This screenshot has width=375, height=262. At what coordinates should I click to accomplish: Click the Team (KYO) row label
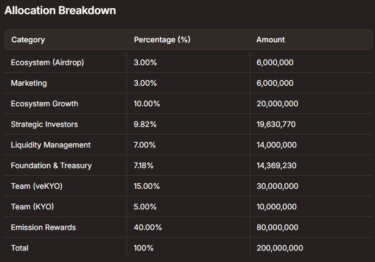tap(32, 207)
